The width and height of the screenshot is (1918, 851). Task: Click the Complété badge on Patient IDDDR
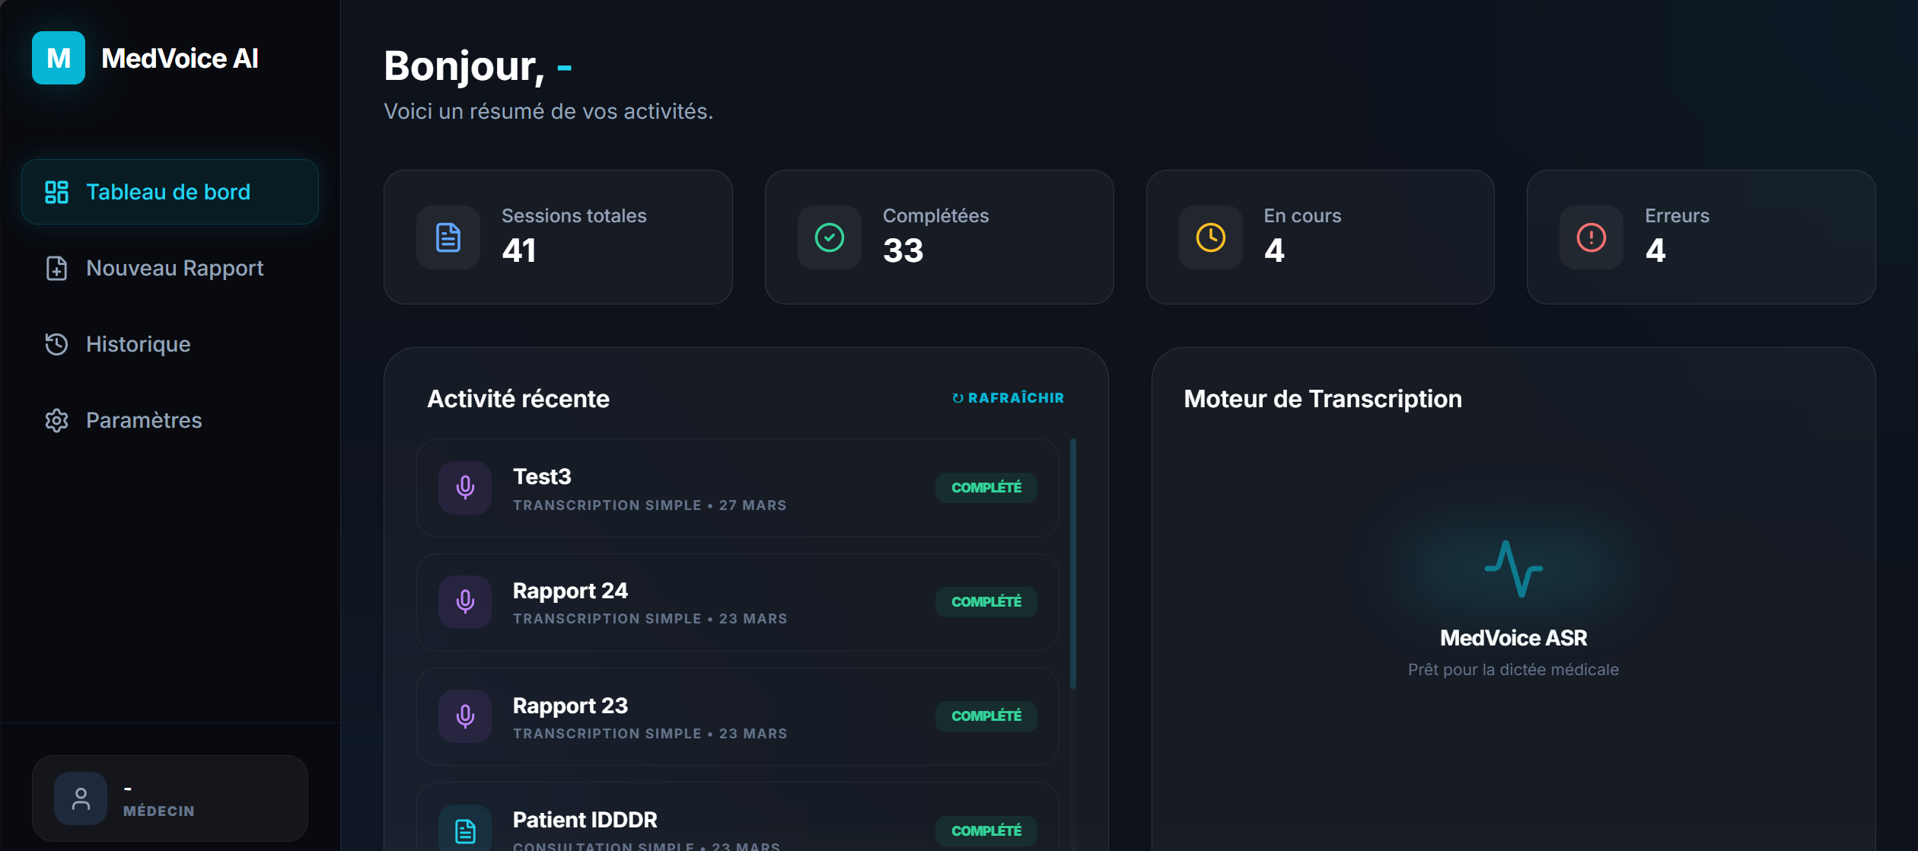click(x=986, y=830)
